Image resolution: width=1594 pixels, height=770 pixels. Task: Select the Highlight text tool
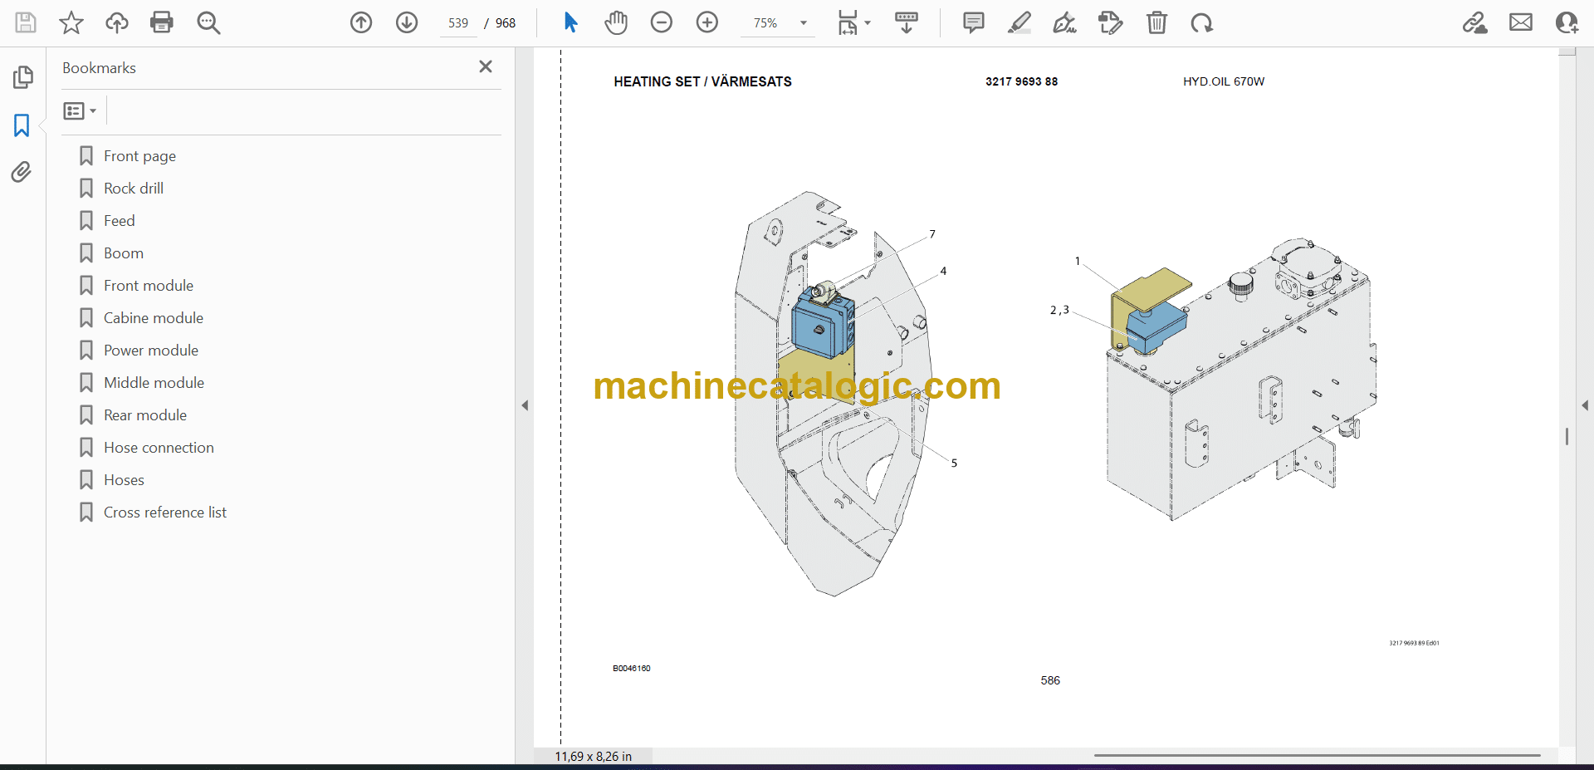point(1019,22)
